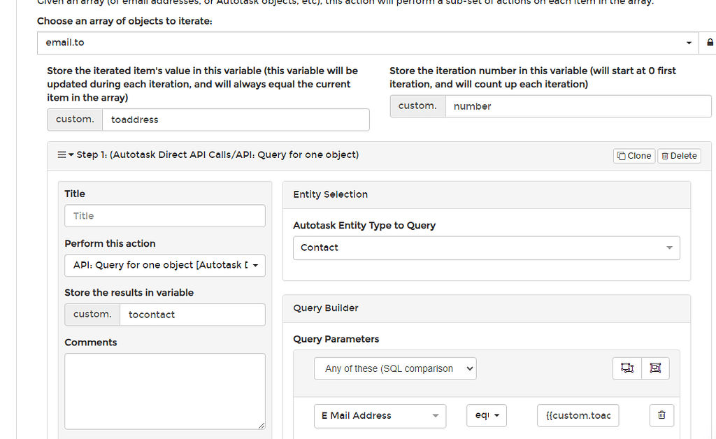Click the Comments text area
716x439 pixels.
tap(164, 390)
